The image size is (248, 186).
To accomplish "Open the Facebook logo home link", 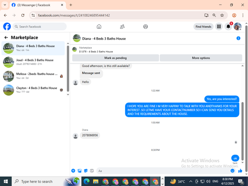I will (x=7, y=26).
